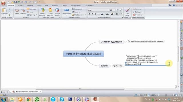Click the Заметки notes icon

(73, 12)
